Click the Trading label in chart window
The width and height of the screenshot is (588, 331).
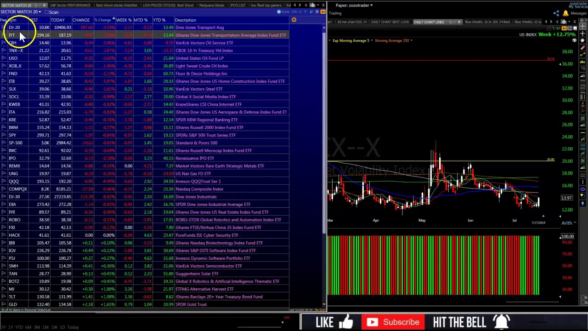335,13
